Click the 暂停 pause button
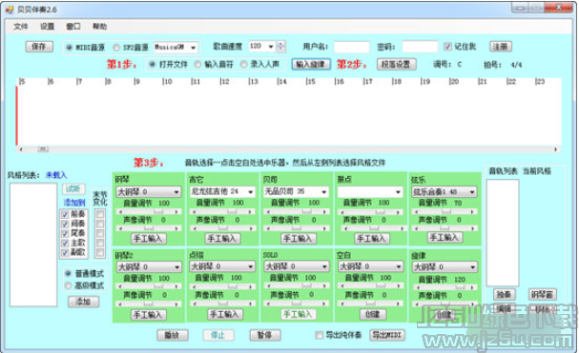Screen dimensions: 579x353 pos(265,335)
